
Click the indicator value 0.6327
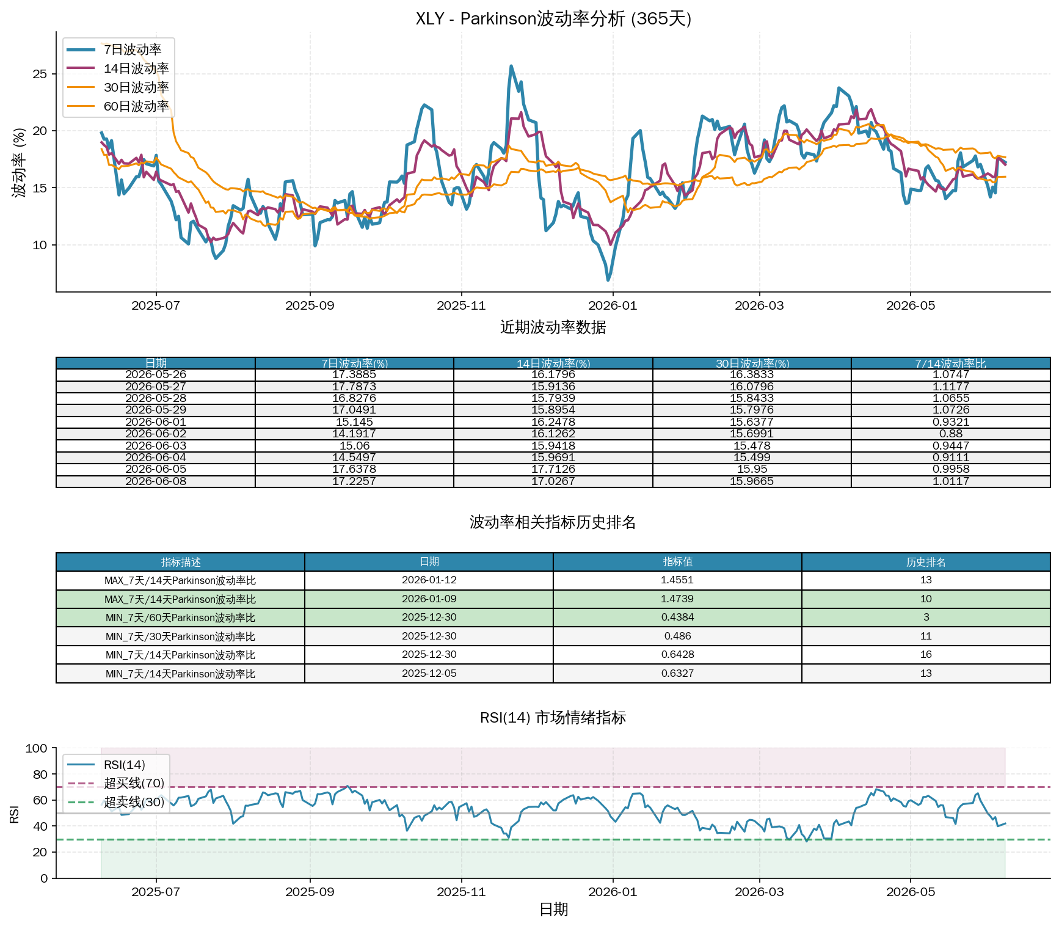click(x=678, y=674)
